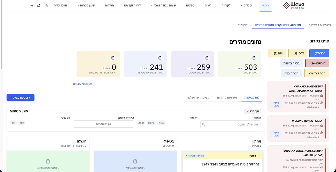Switch to the כרטיסיות ווידג'טים tab
This screenshot has width=336, height=172.
320,25
